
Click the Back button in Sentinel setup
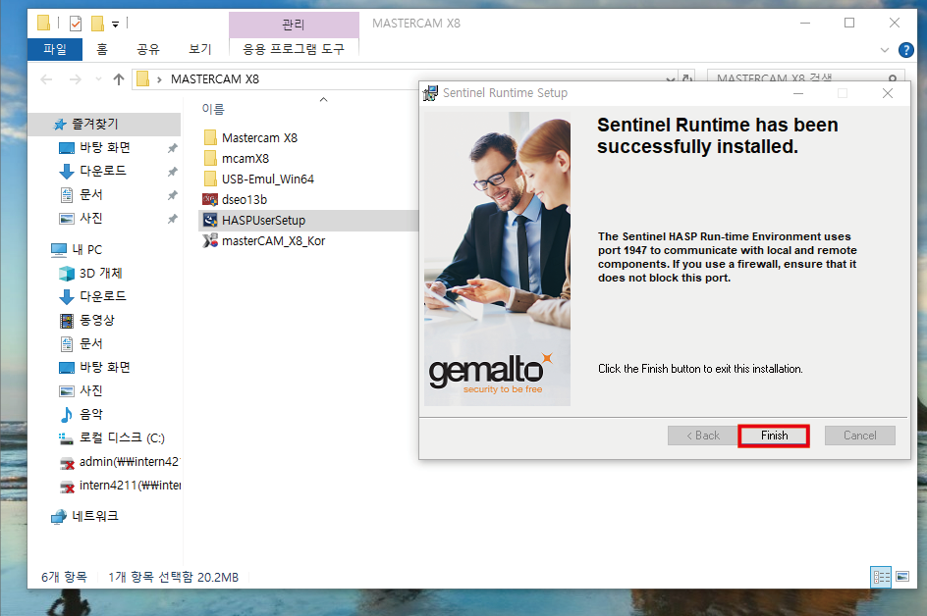click(703, 436)
